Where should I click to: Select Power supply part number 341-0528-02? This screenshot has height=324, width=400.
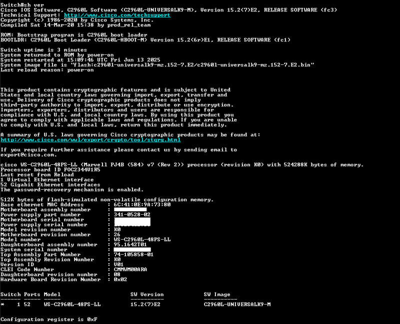tap(132, 215)
